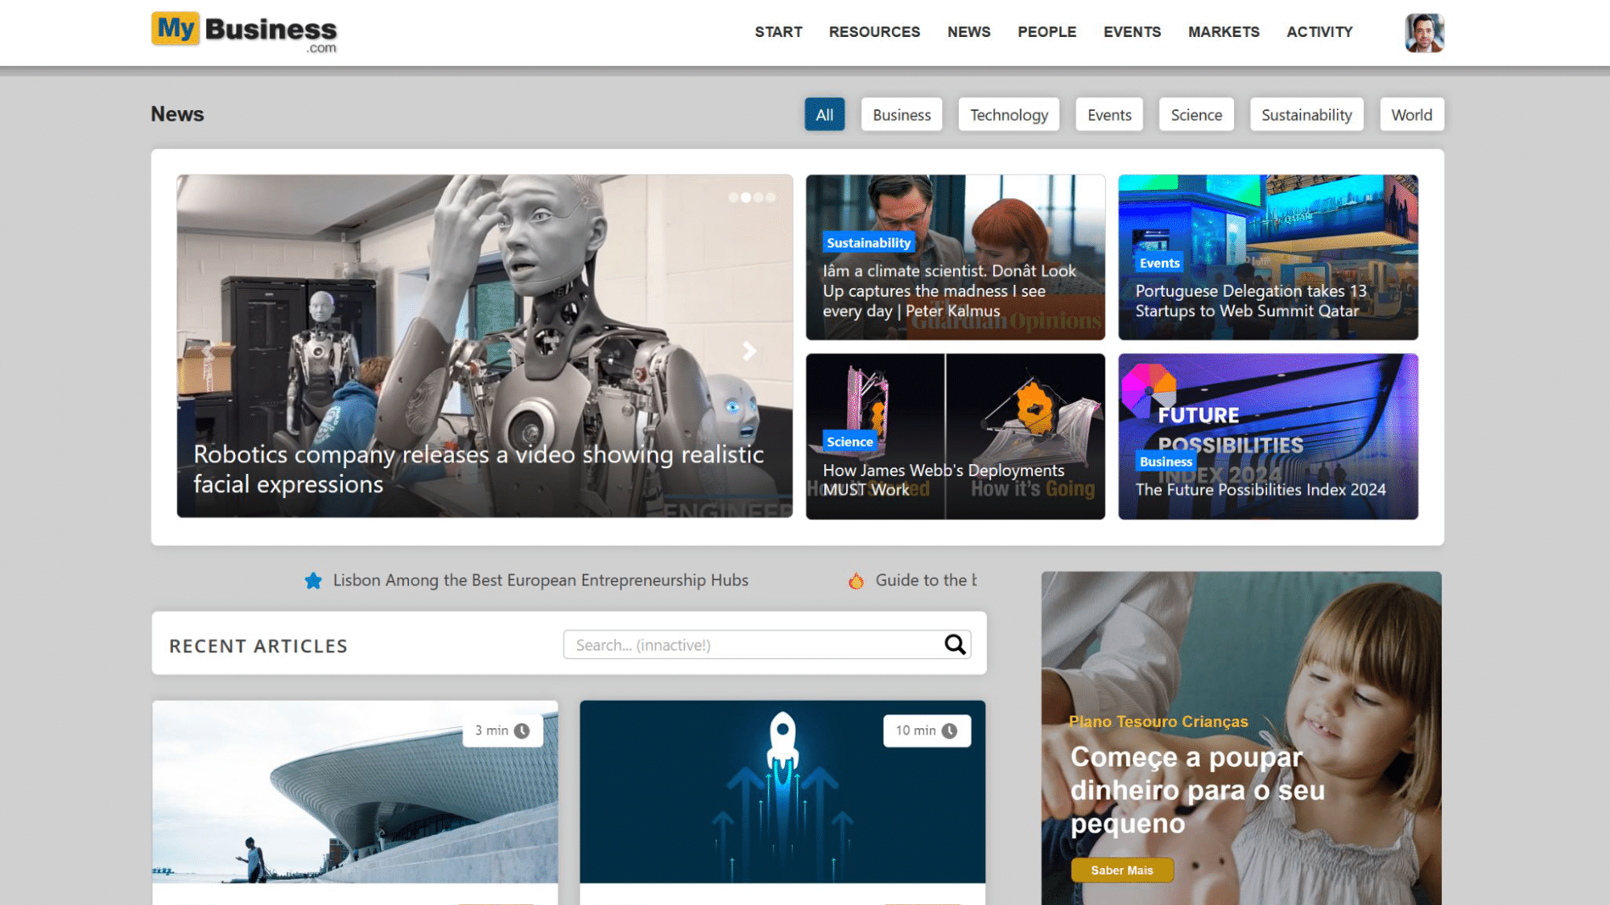Open the James Webb Deployments article thumbnail
This screenshot has width=1610, height=905.
tap(955, 436)
